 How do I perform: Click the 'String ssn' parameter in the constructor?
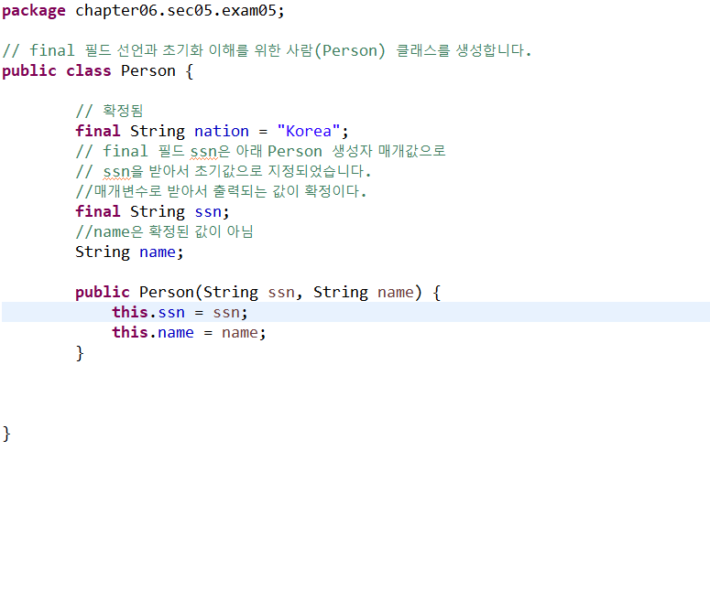[249, 292]
